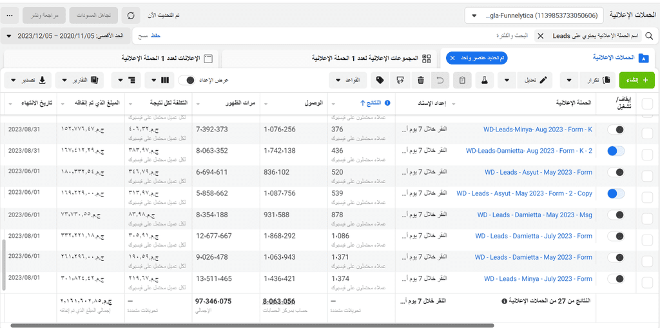Click the clipboard paste icon in toolbar

coord(462,80)
